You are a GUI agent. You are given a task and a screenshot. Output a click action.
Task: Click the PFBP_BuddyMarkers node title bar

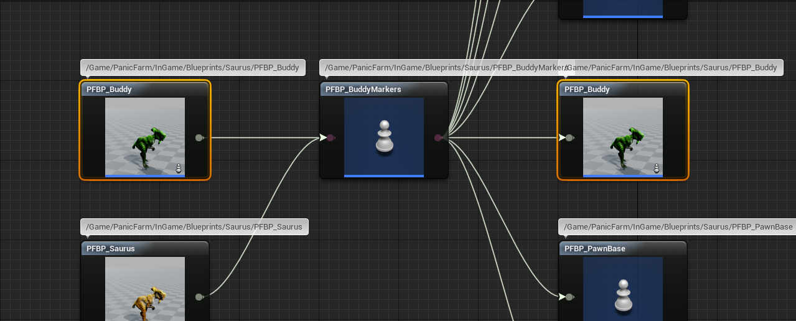tap(384, 90)
